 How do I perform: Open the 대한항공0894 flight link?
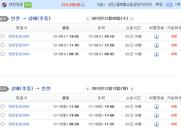pyautogui.click(x=19, y=107)
